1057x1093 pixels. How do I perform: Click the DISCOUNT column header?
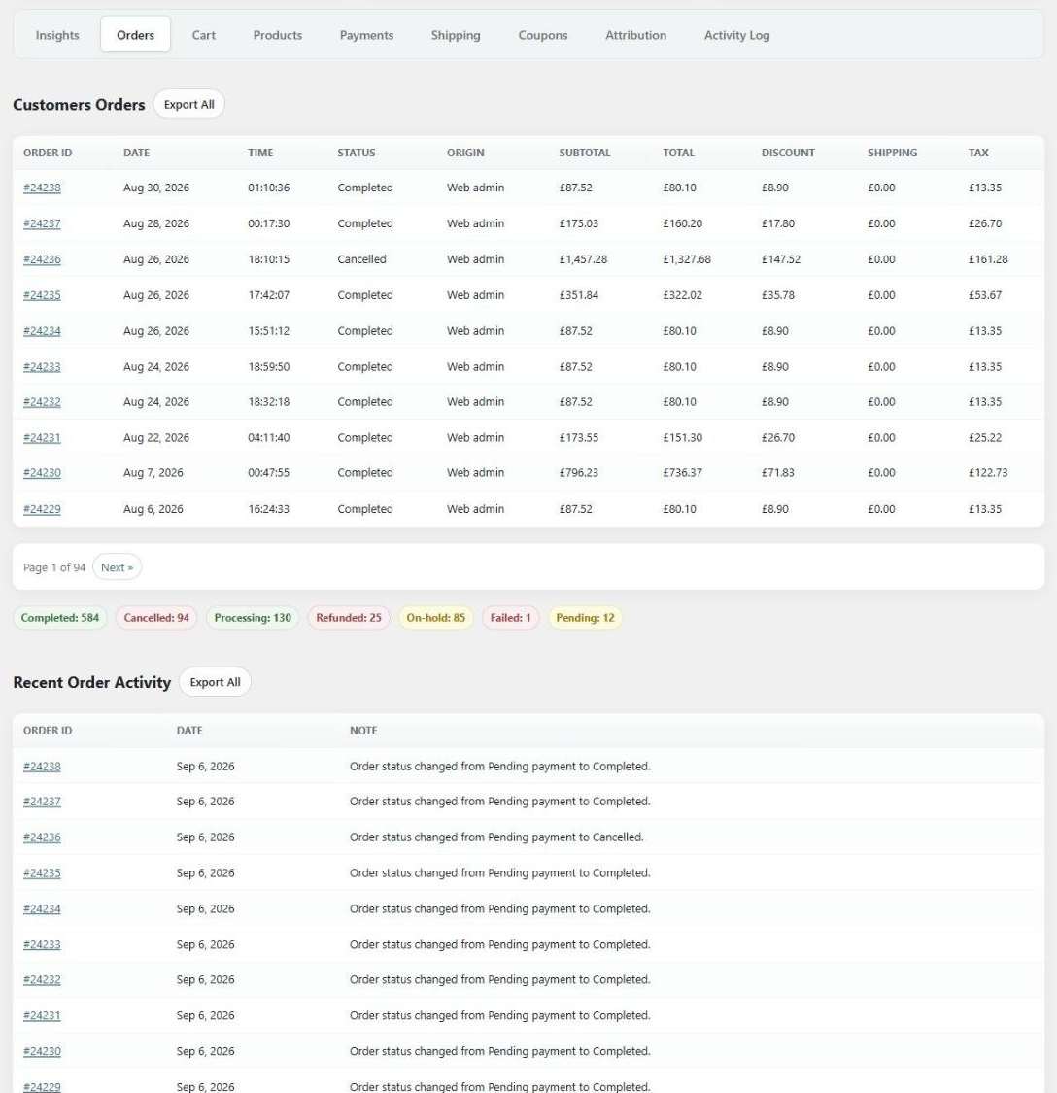(788, 153)
